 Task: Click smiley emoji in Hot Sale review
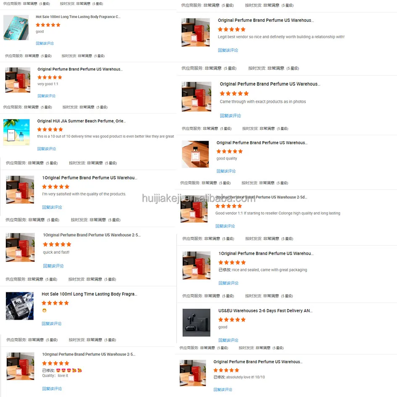coord(44,310)
